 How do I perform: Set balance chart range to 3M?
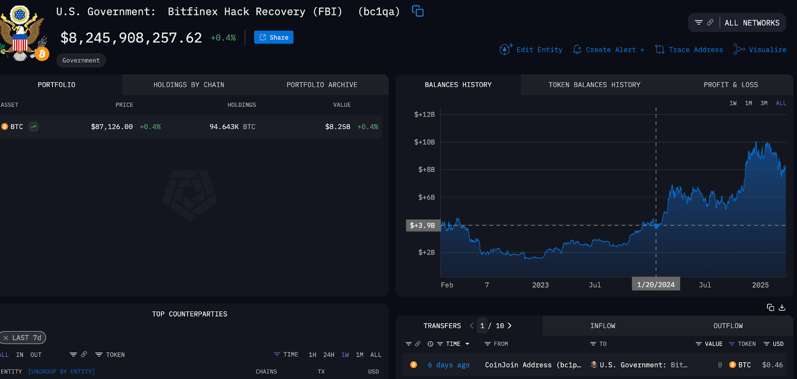coord(764,103)
